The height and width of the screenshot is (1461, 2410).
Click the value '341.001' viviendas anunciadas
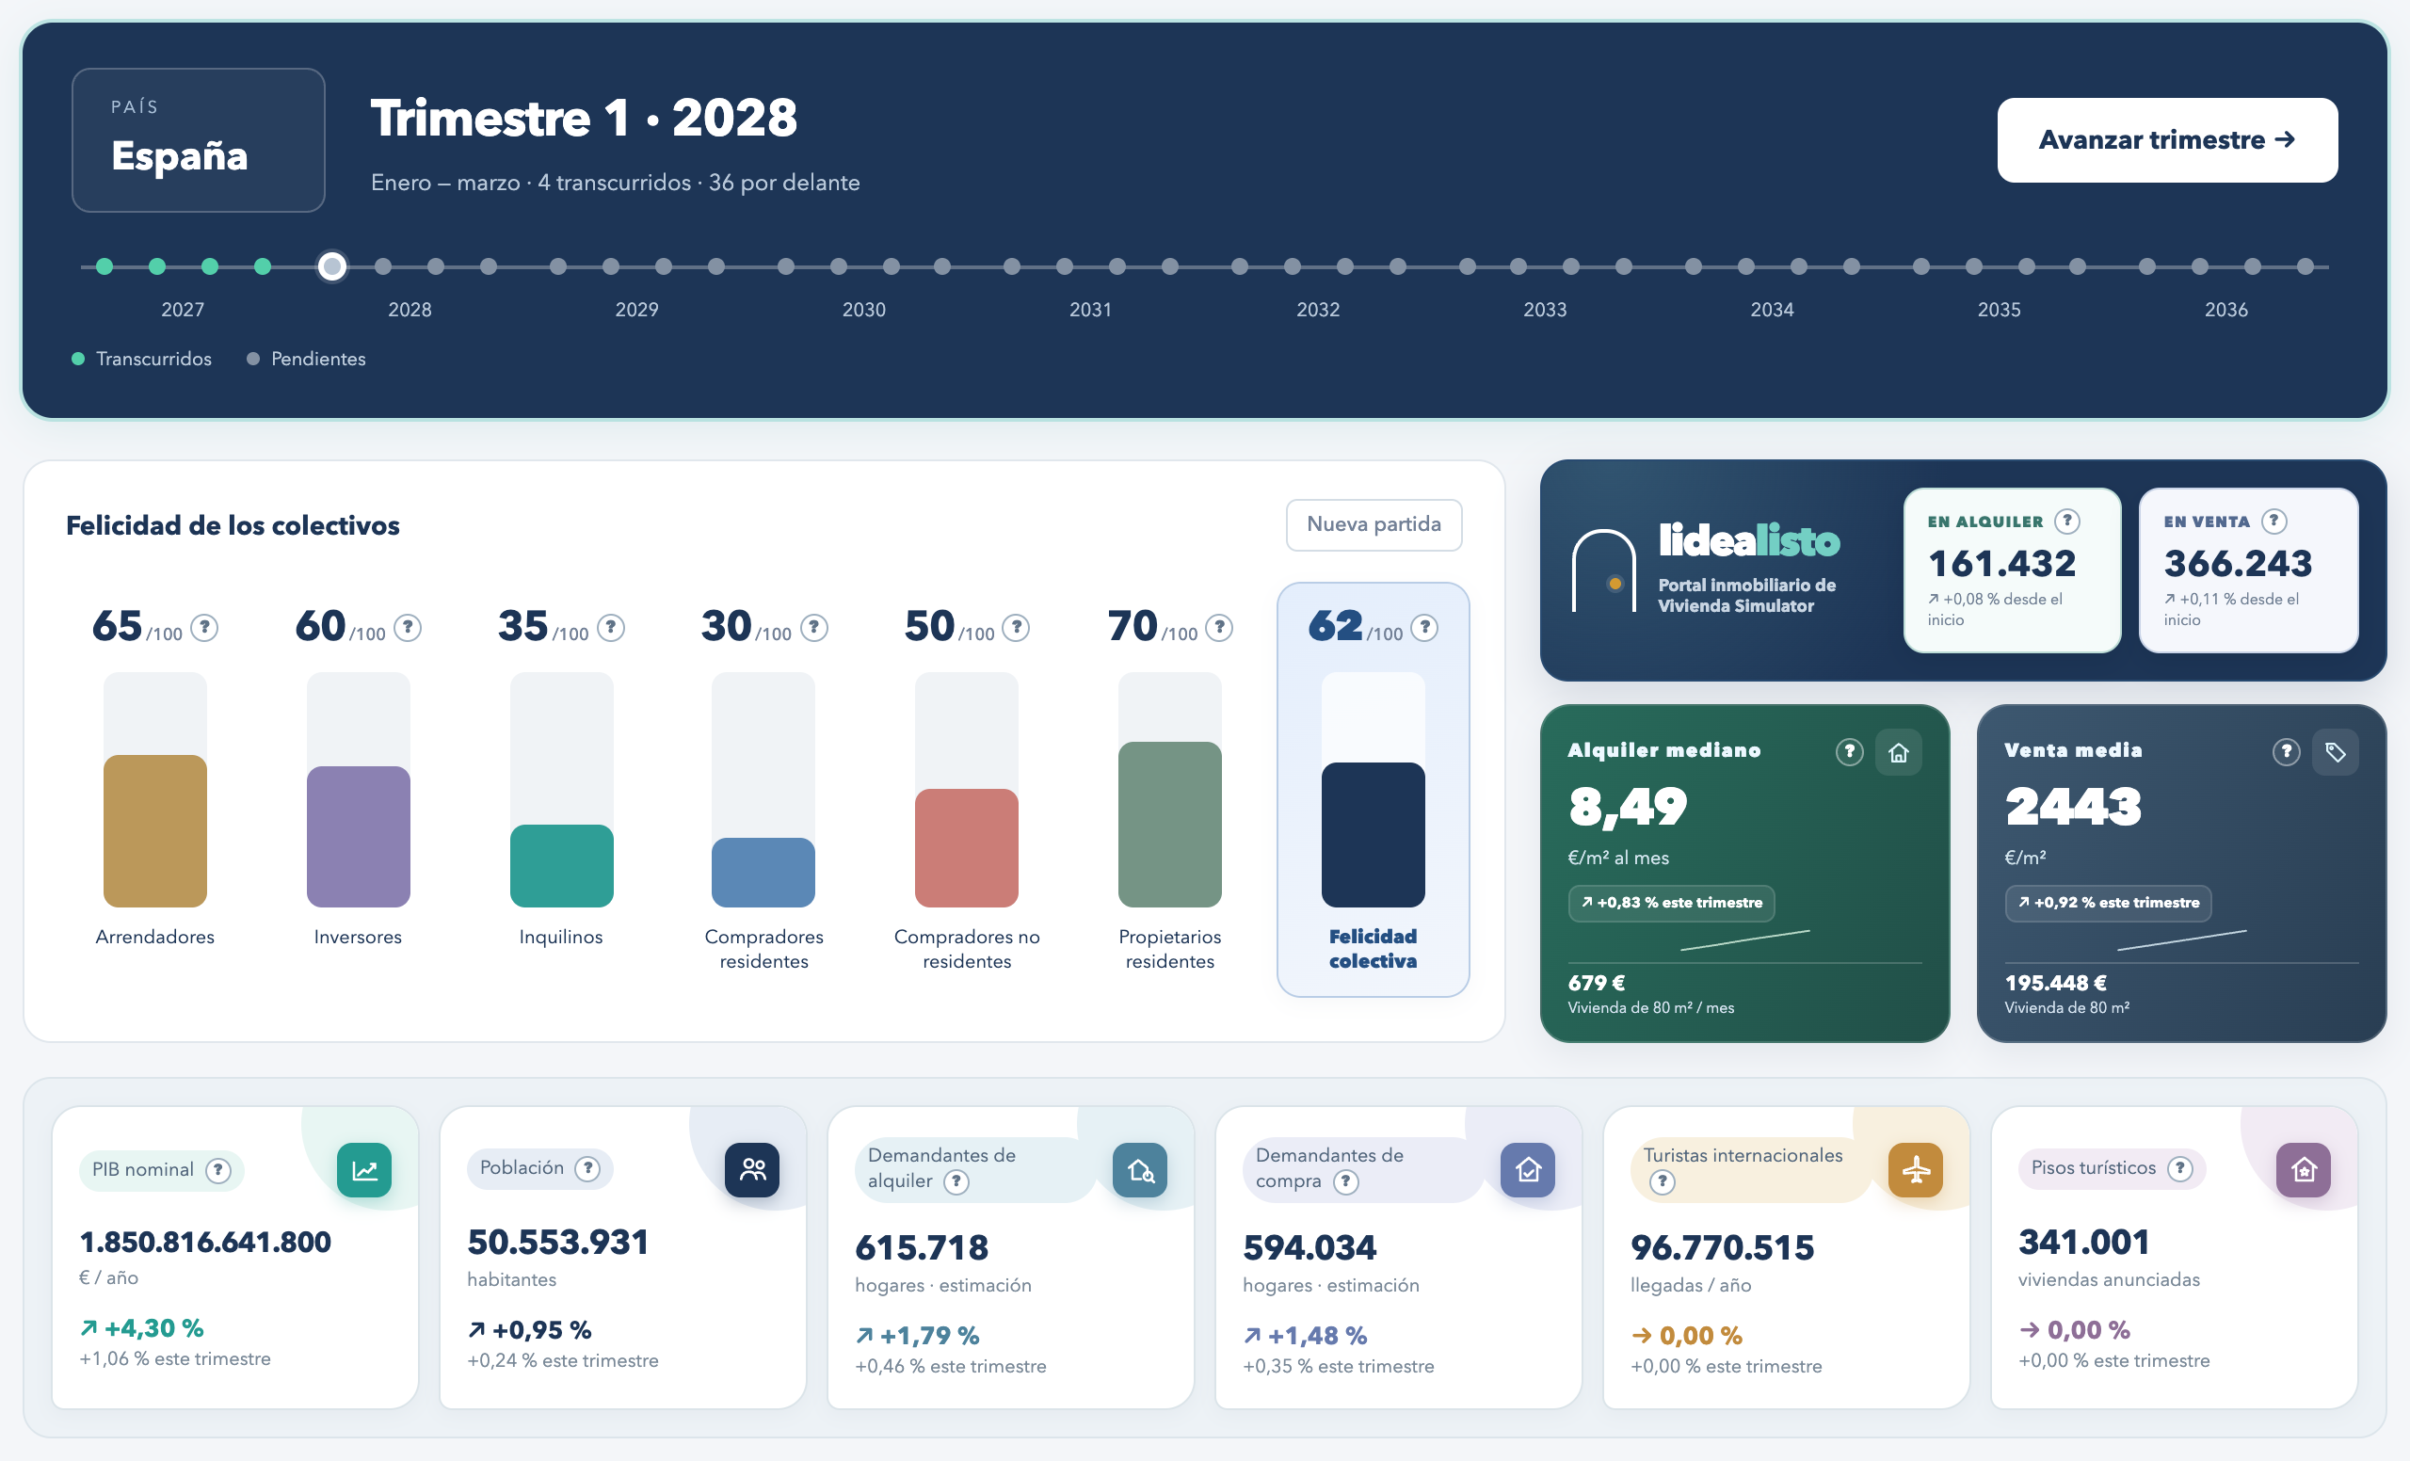[x=2084, y=1242]
